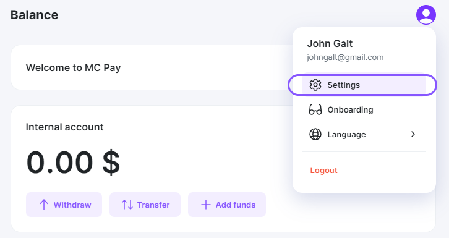The width and height of the screenshot is (449, 238).
Task: Click the up-down arrows icon on Transfer
Action: tap(127, 205)
